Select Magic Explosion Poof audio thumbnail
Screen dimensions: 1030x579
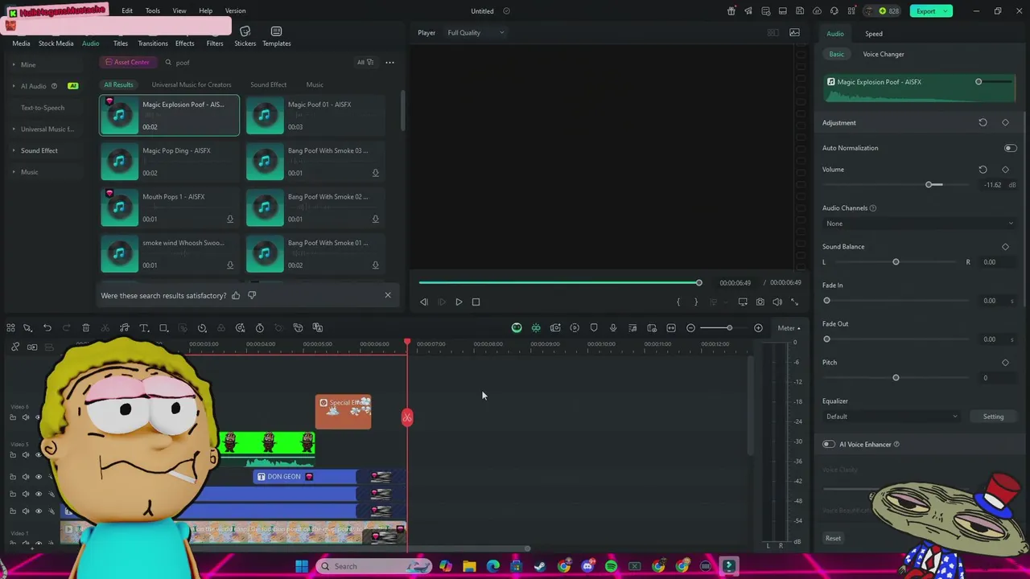click(x=119, y=115)
